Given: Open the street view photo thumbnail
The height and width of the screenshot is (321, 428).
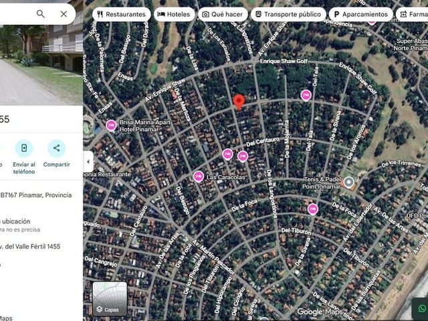Looking at the screenshot, I should pos(41,65).
